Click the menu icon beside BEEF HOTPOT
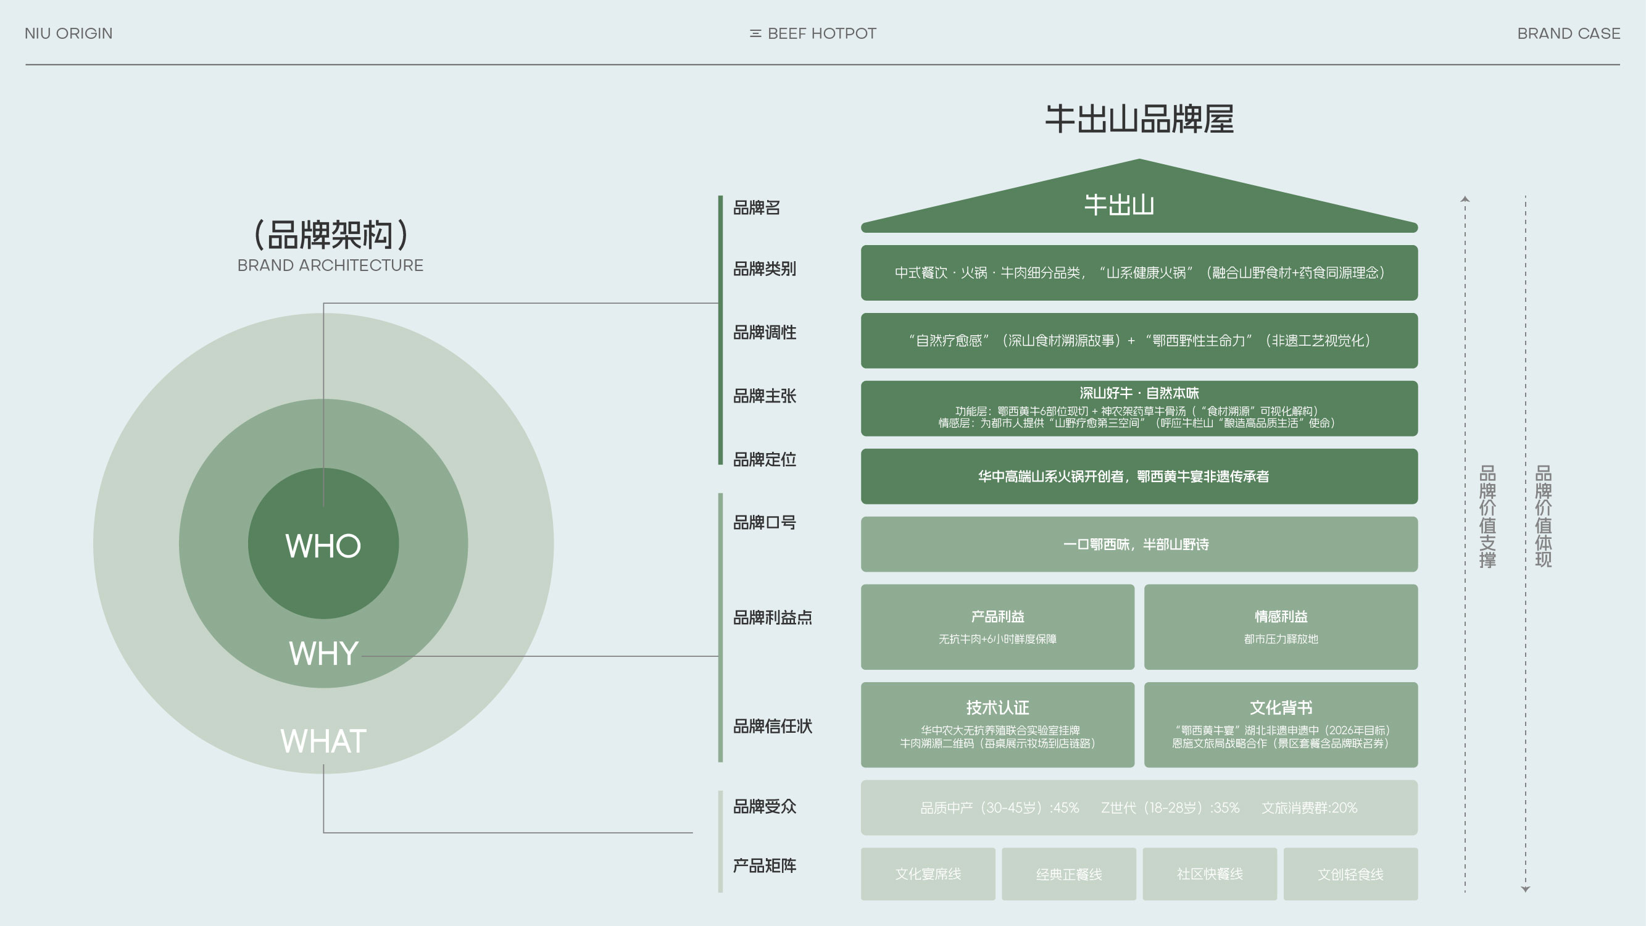The width and height of the screenshot is (1646, 926). click(x=755, y=33)
